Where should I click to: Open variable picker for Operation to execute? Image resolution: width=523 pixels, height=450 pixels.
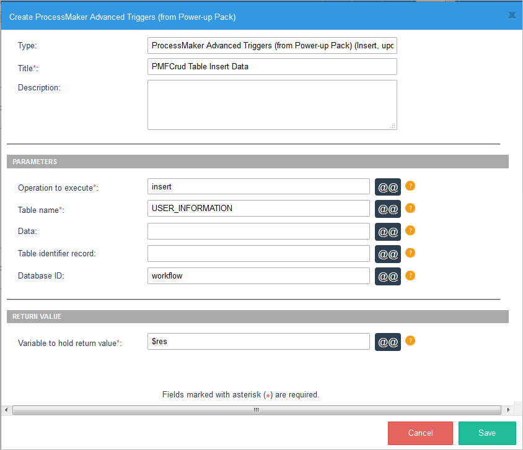[x=387, y=187]
